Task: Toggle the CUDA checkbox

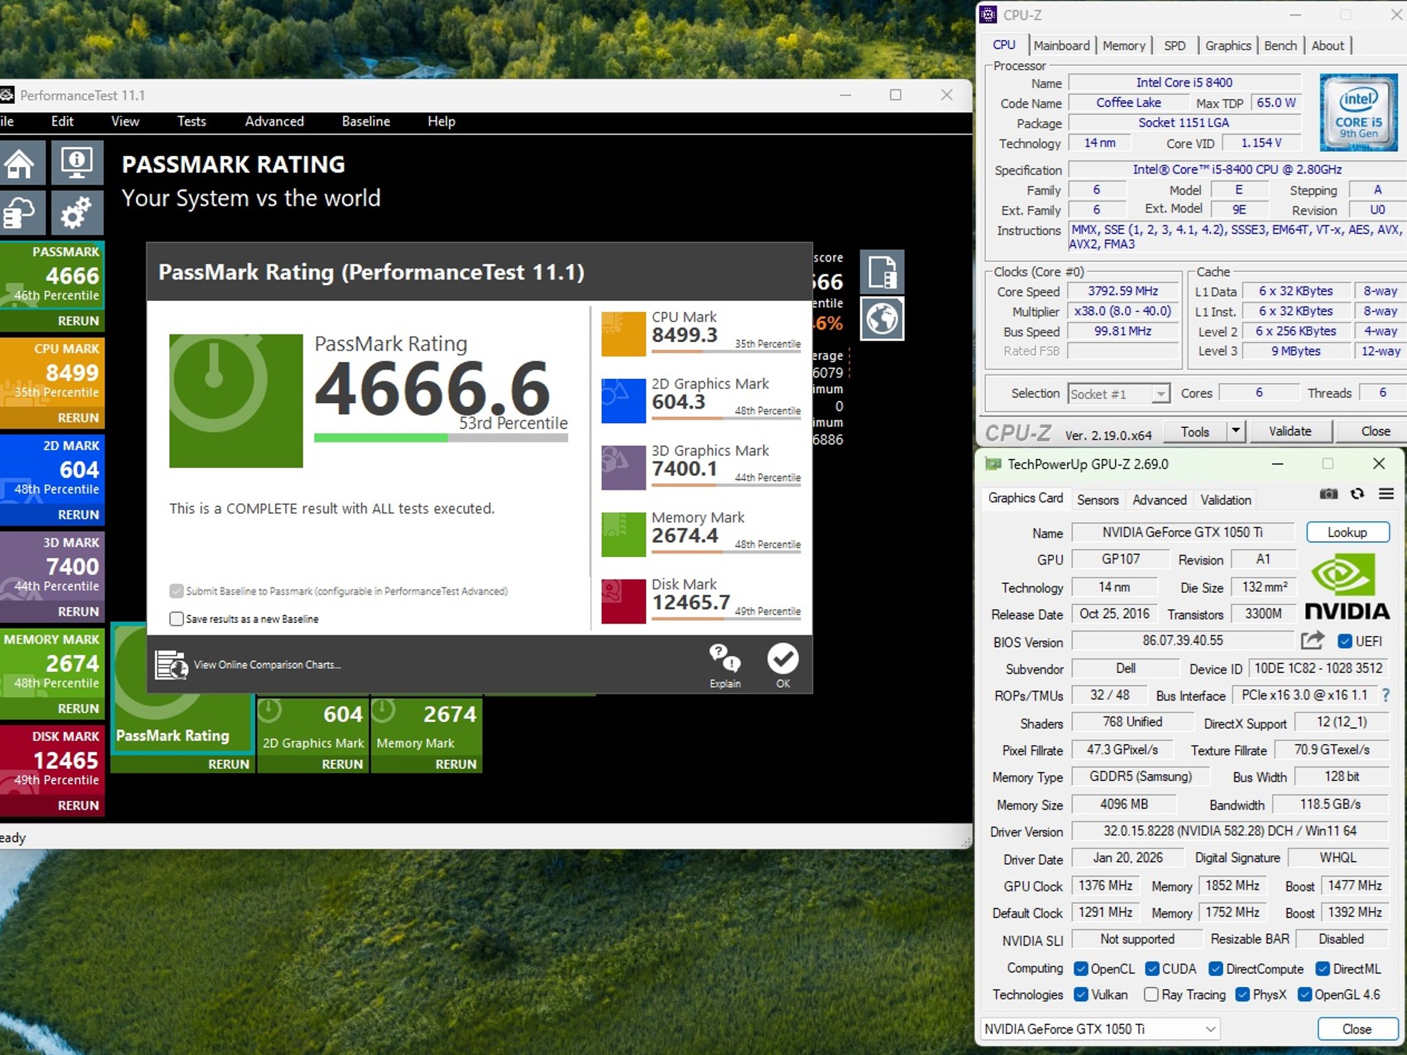Action: point(1152,968)
